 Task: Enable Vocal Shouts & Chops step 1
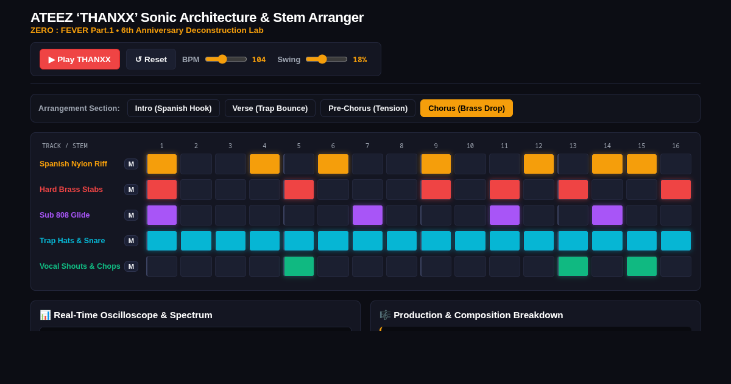[x=161, y=266]
